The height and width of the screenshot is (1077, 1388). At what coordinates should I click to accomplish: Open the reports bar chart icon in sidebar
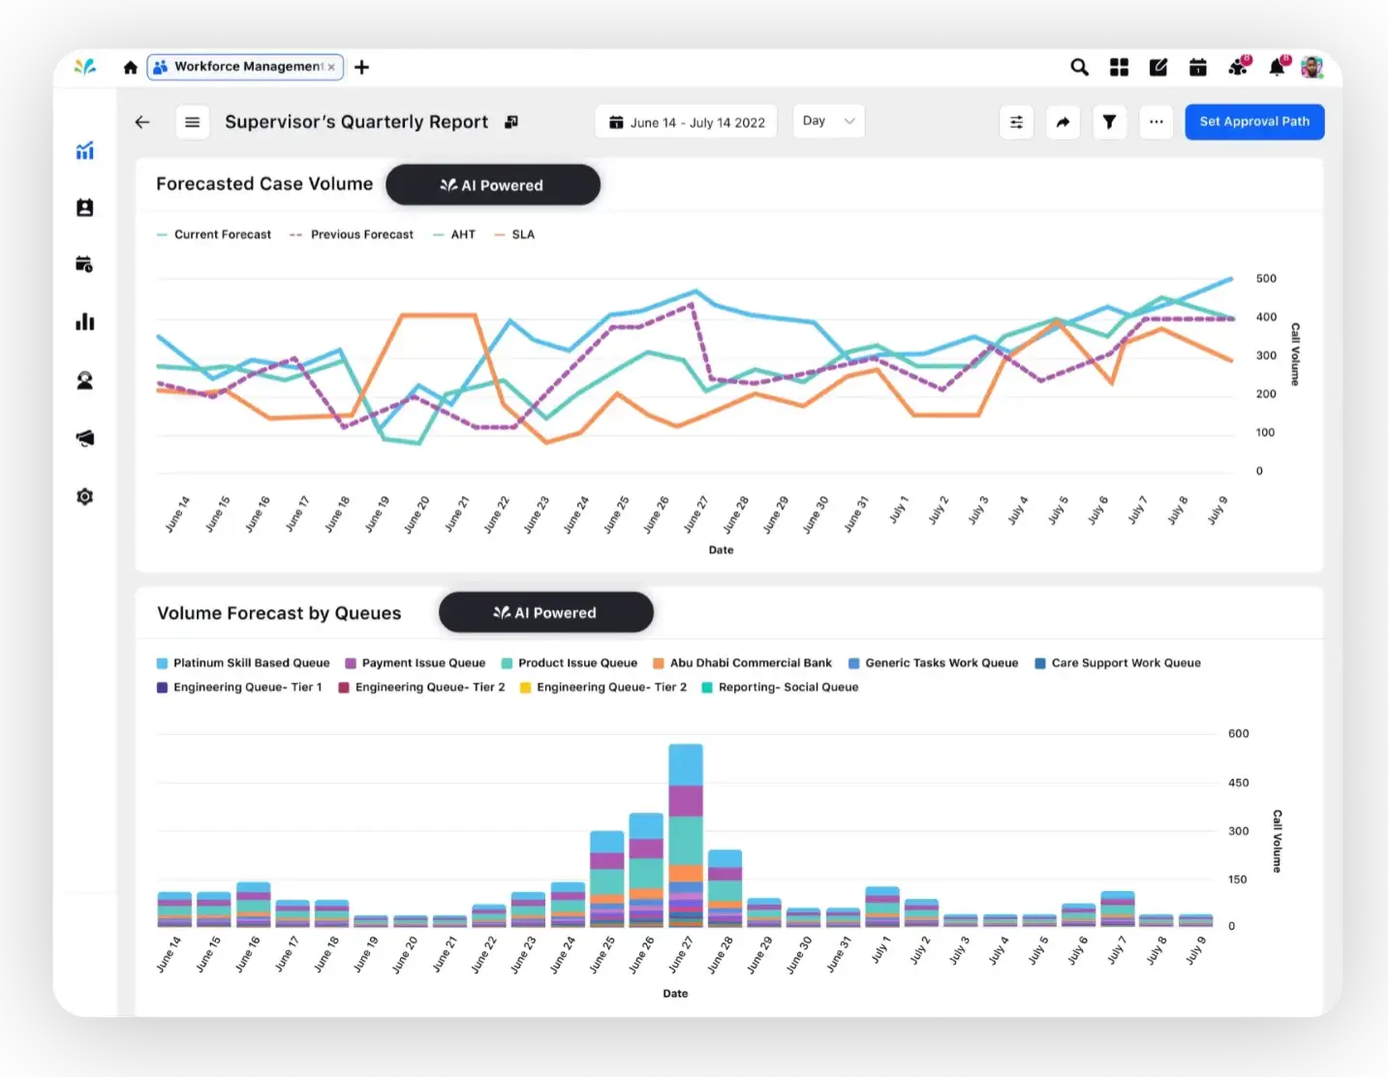[x=85, y=322]
